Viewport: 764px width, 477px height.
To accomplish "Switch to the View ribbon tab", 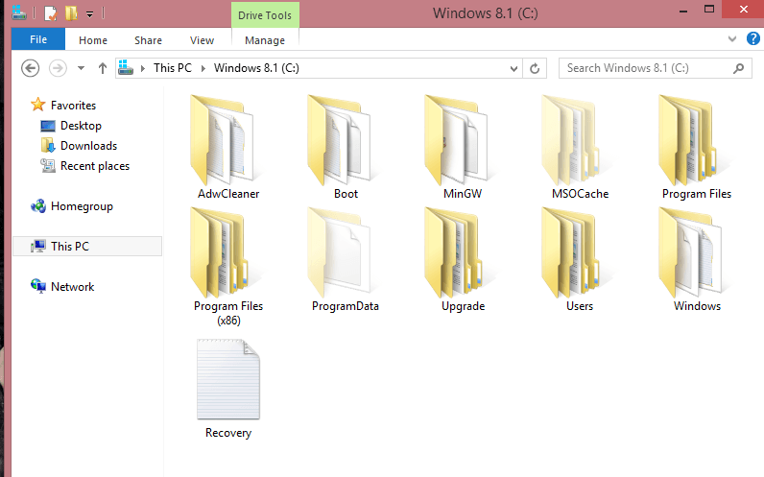I will click(x=202, y=40).
